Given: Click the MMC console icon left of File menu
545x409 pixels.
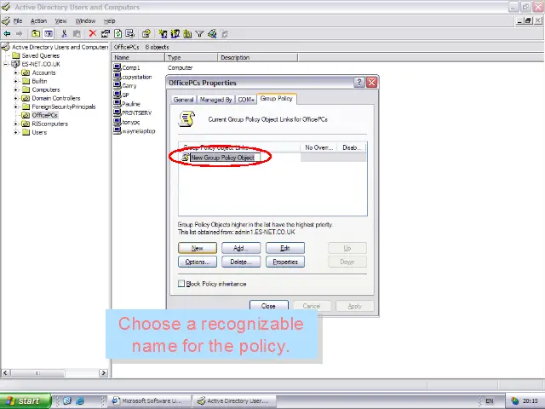Looking at the screenshot, I should 6,20.
